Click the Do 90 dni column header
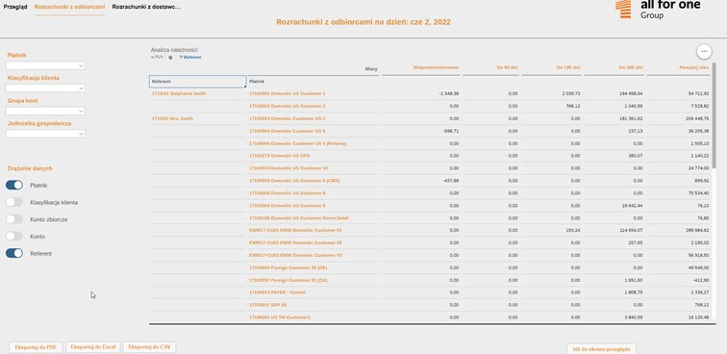 (507, 67)
